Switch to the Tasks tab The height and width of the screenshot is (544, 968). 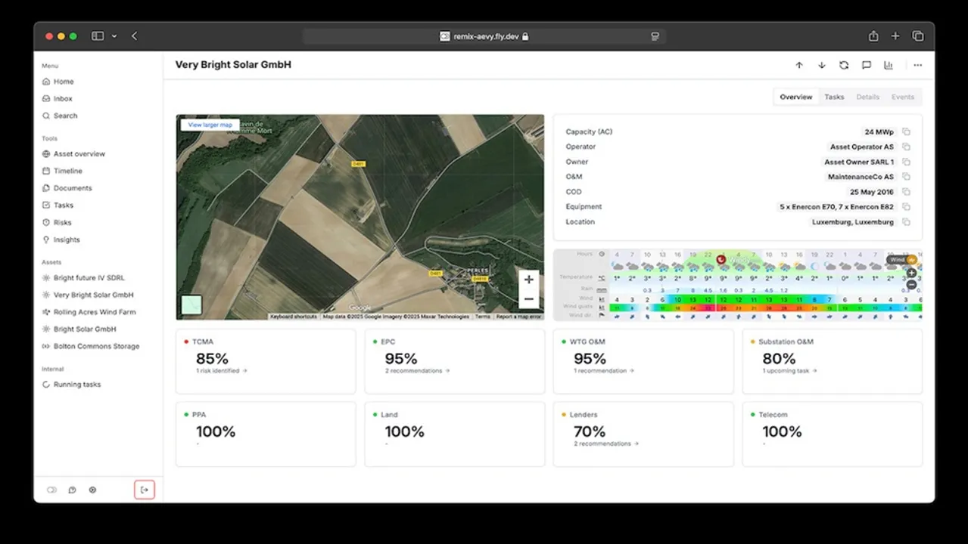point(833,97)
